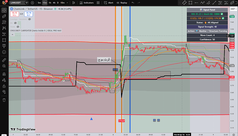This screenshot has height=136, width=238.
Task: Click the favorites toolbar drag handle
Action: [180, 3]
